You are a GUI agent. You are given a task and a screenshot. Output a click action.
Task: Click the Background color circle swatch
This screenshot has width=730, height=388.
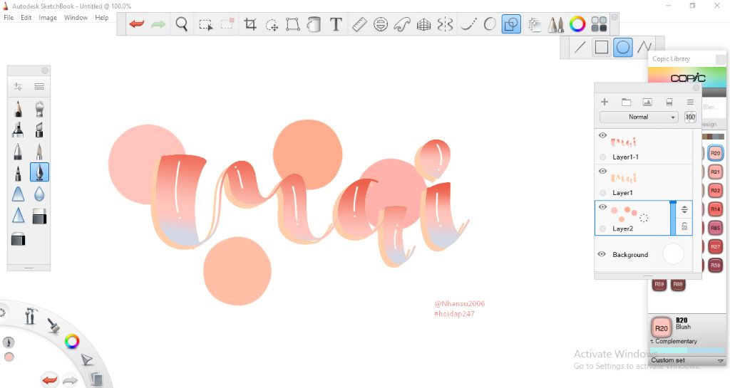673,254
